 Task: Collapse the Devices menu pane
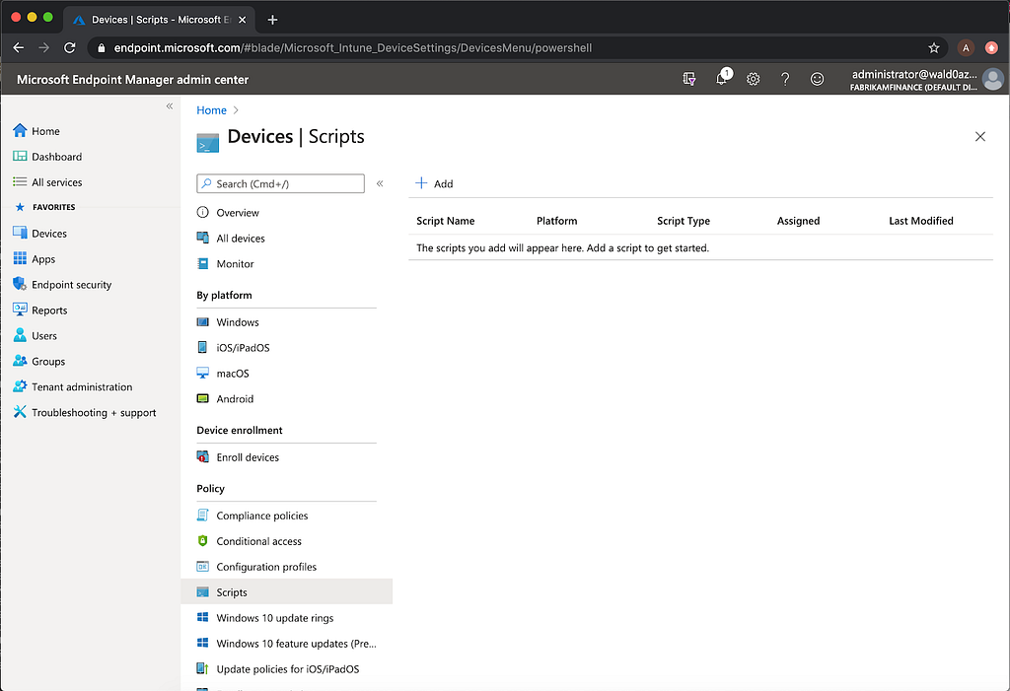380,183
